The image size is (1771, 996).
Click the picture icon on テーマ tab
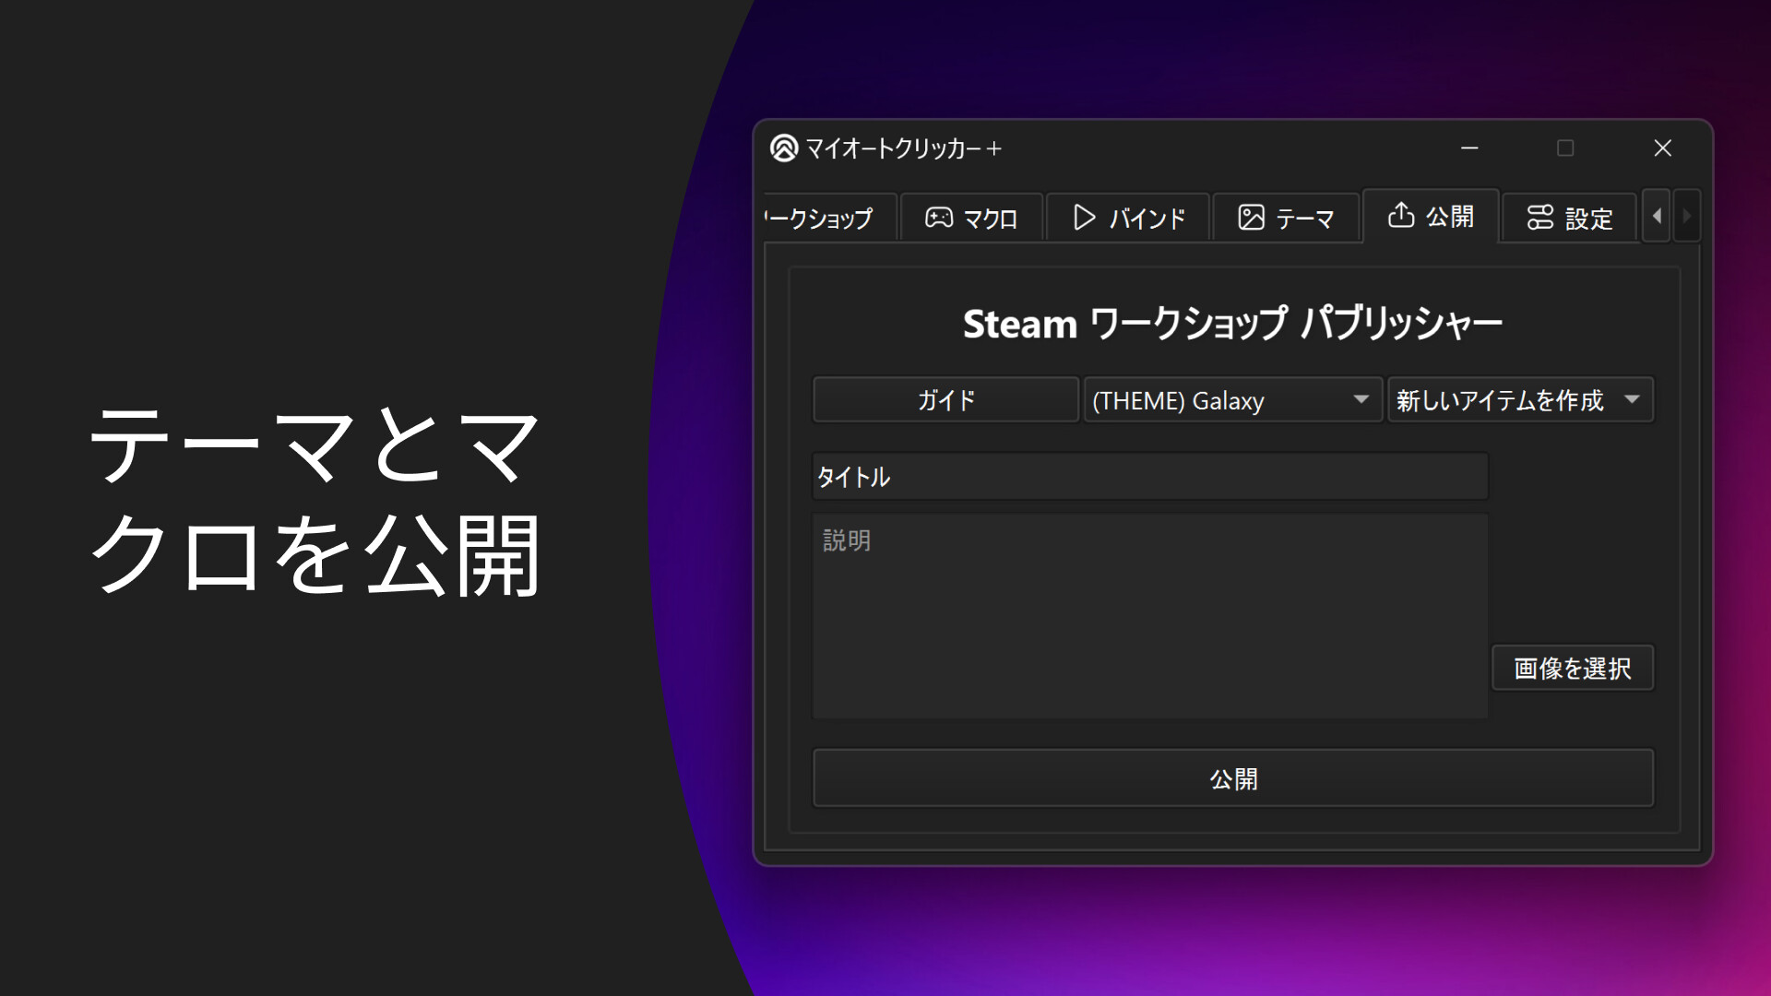coord(1251,218)
